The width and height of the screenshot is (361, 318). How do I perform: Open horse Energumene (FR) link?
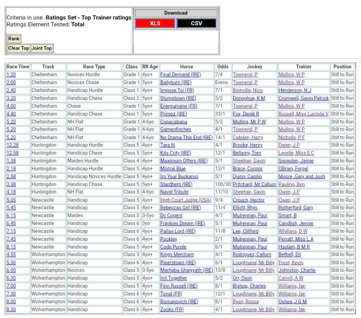[x=178, y=106]
